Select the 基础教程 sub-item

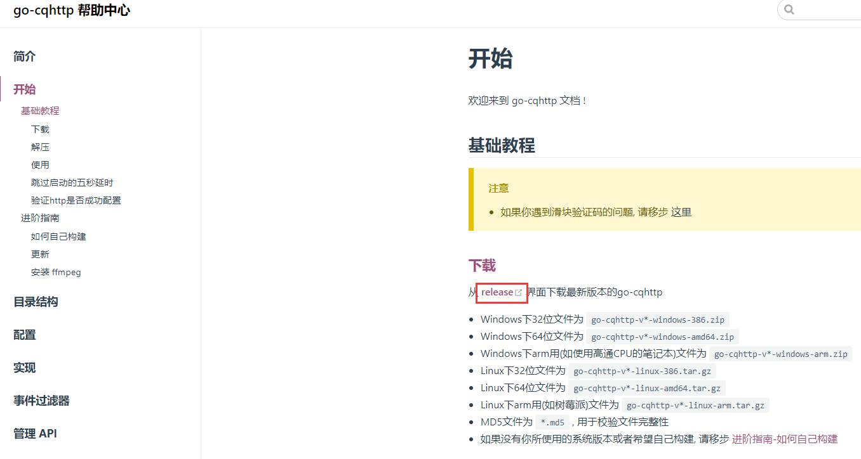click(x=40, y=110)
